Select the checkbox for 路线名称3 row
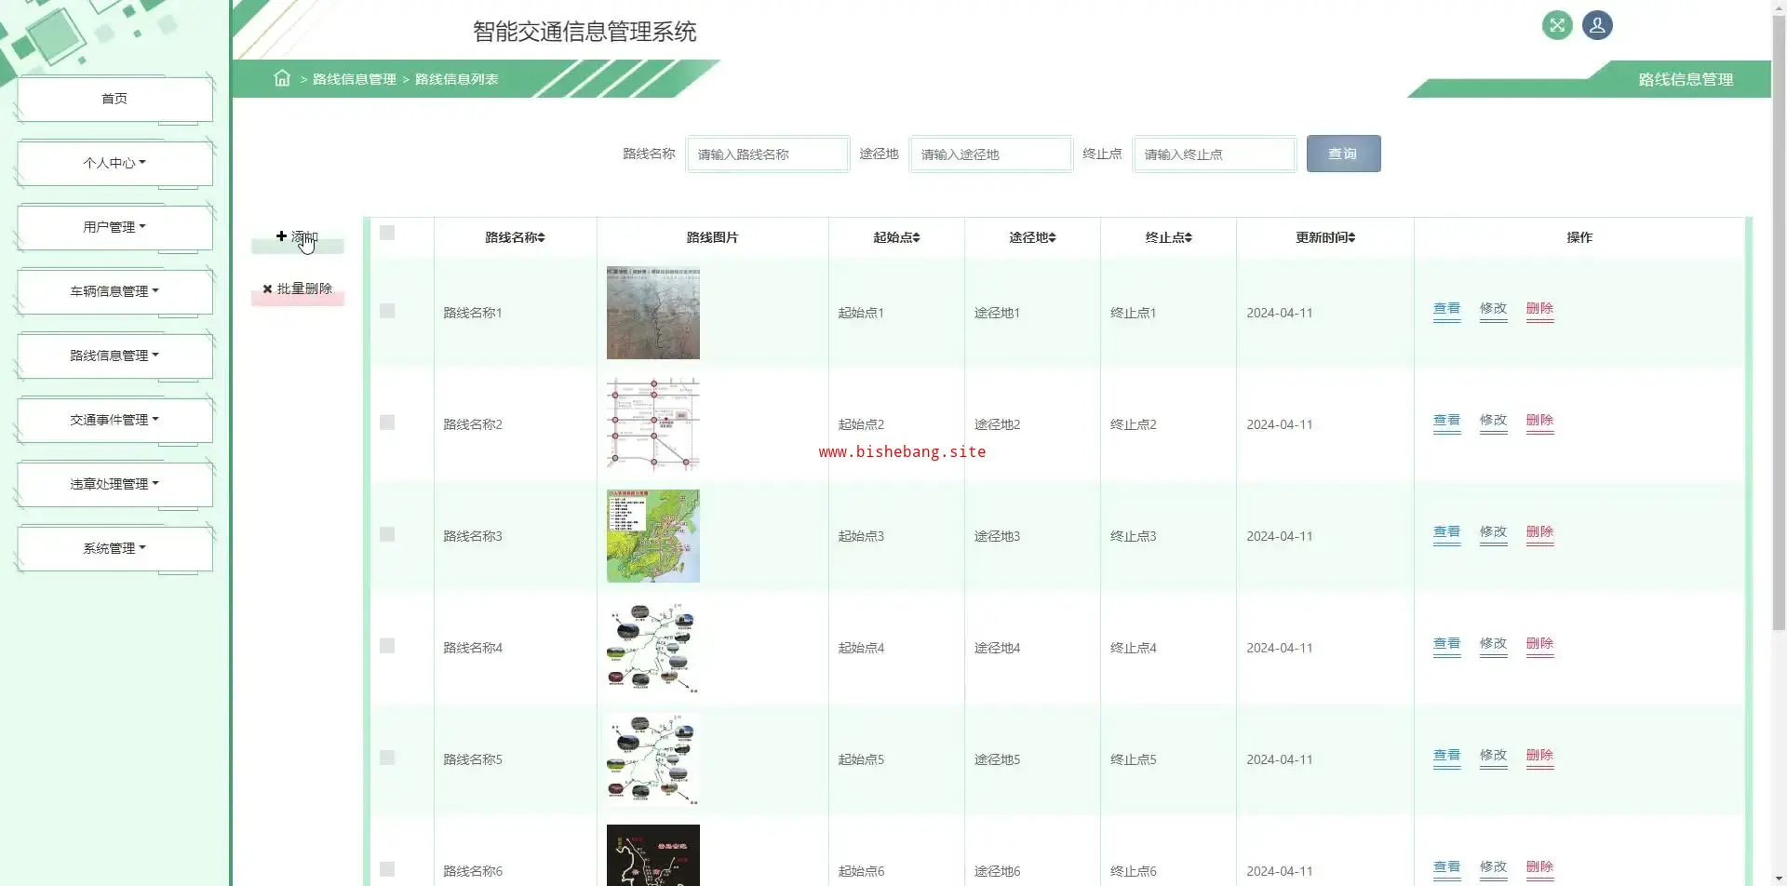The width and height of the screenshot is (1787, 886). 387,534
